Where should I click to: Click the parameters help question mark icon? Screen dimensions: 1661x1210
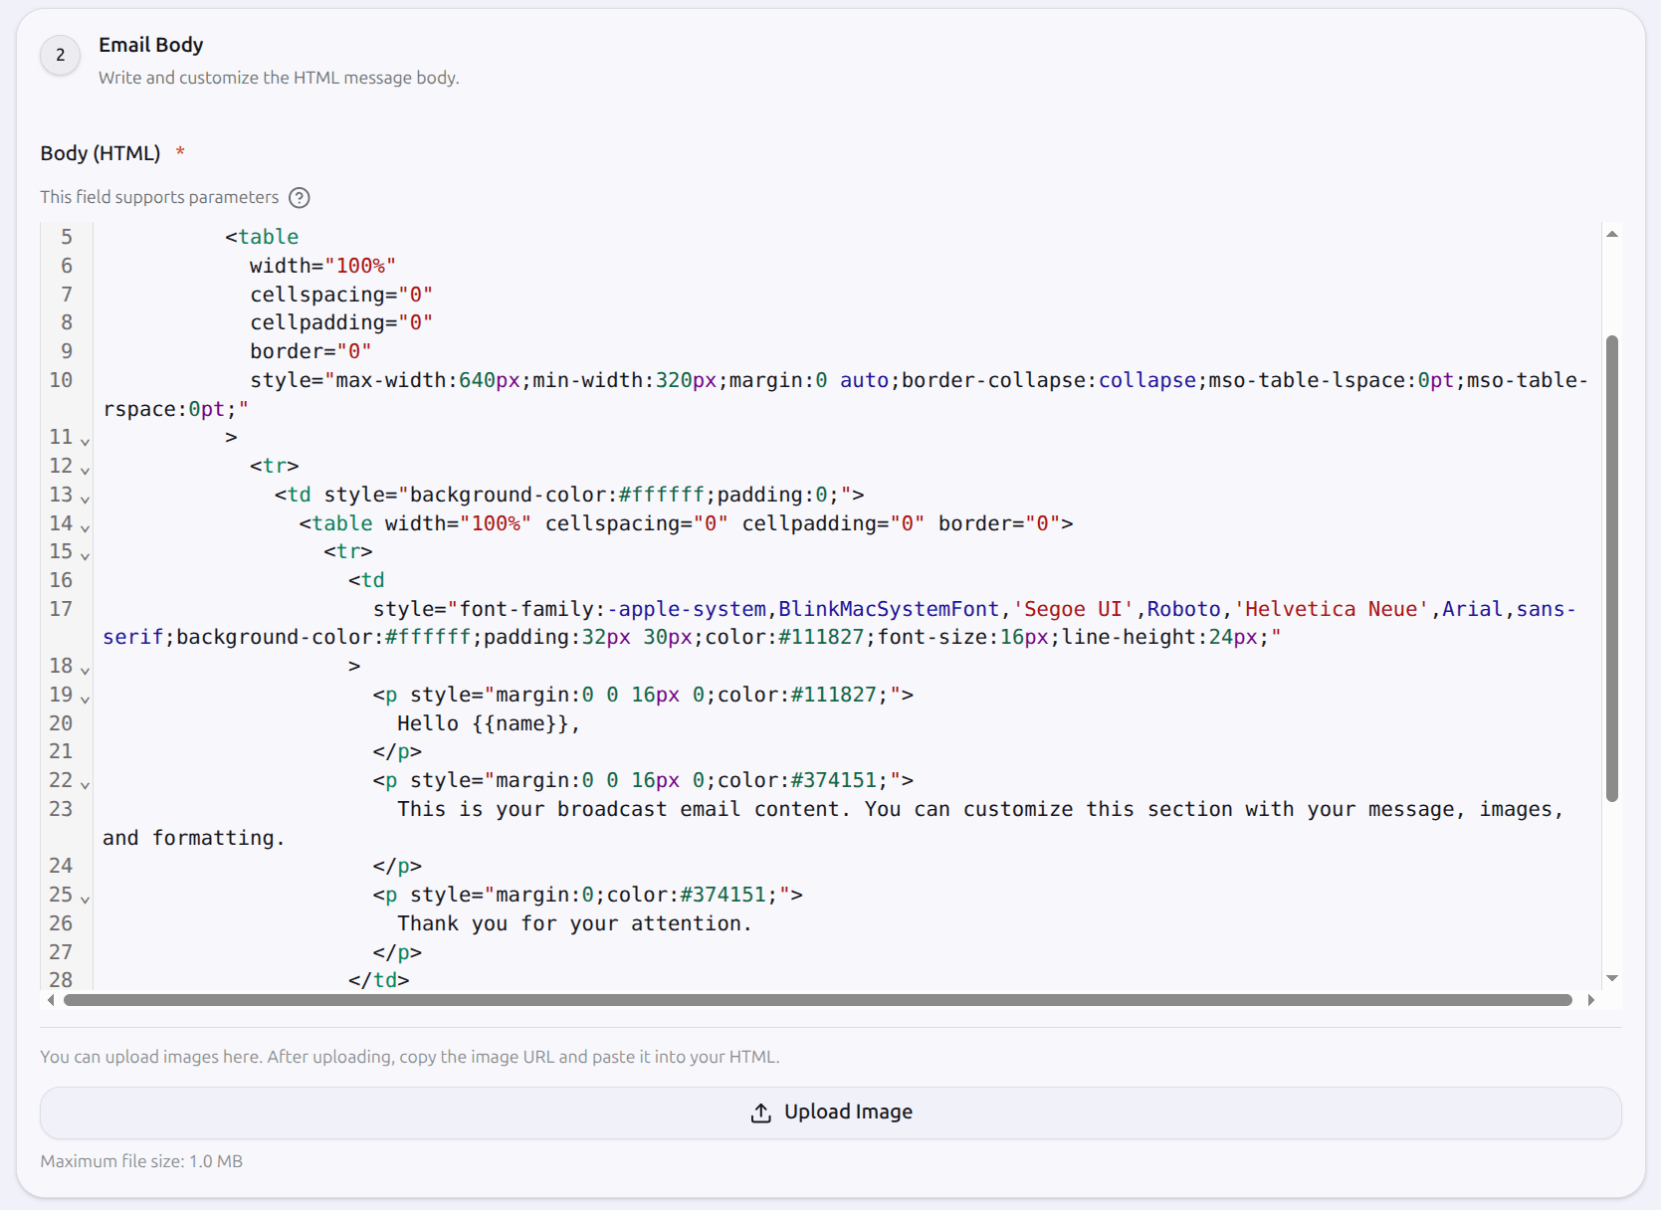click(300, 197)
